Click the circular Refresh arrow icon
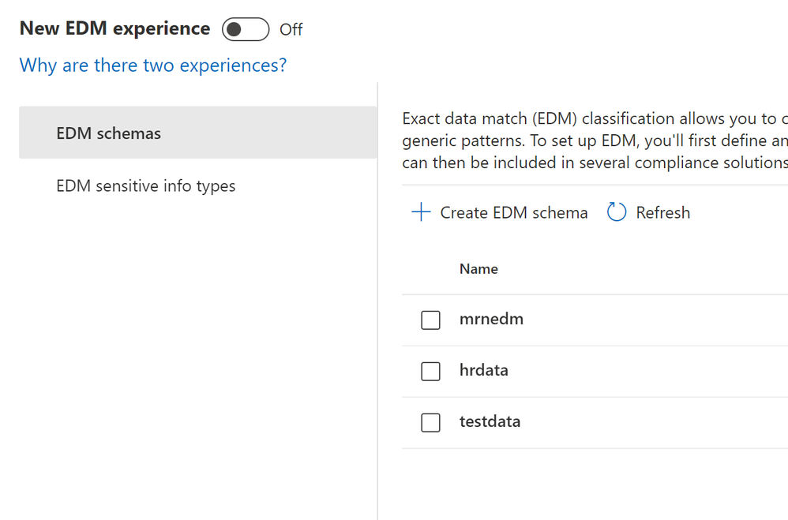The image size is (788, 520). click(617, 212)
